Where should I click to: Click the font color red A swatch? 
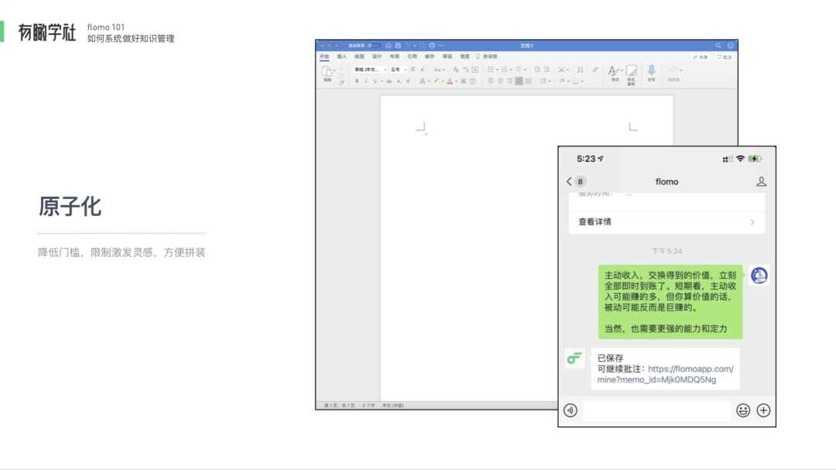point(450,81)
